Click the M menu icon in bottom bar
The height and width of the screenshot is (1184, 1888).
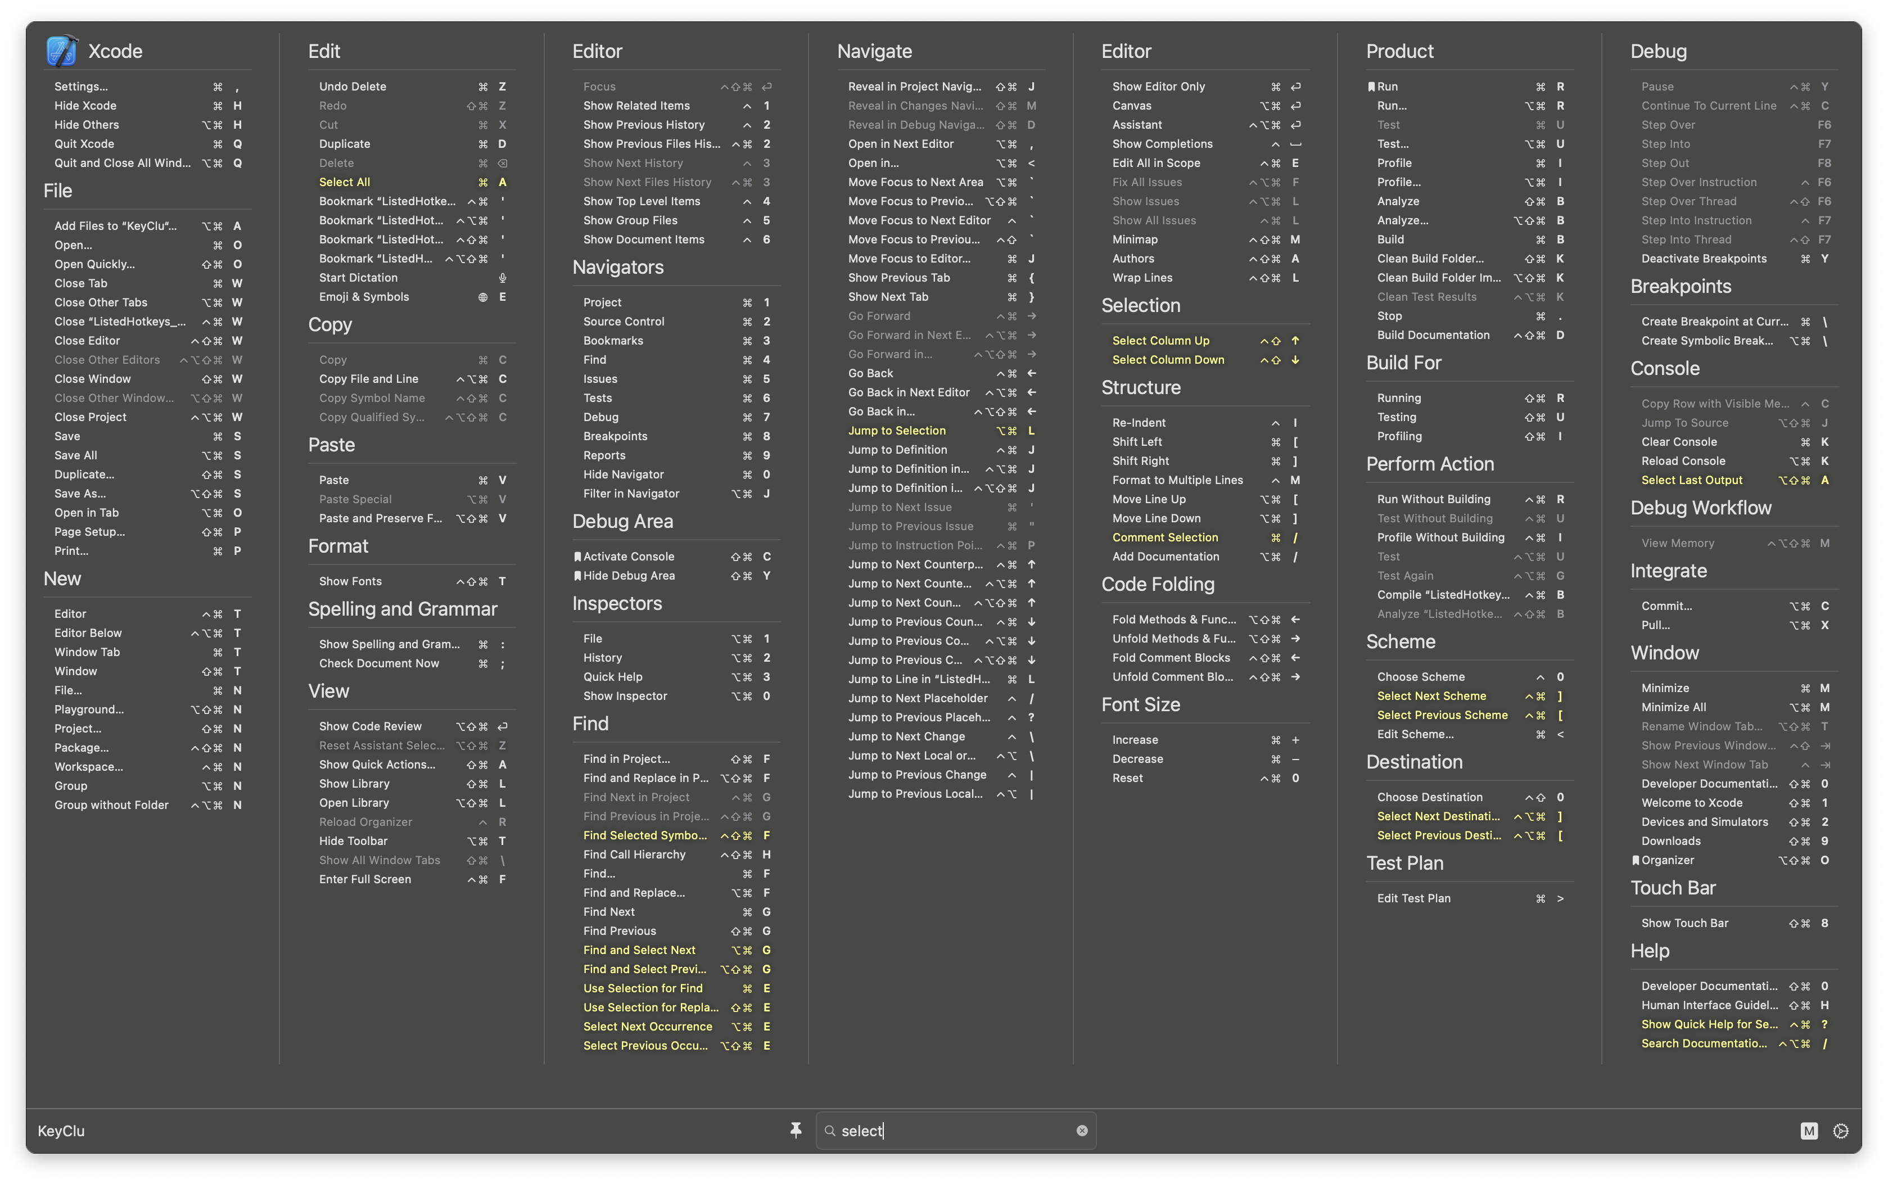tap(1809, 1131)
